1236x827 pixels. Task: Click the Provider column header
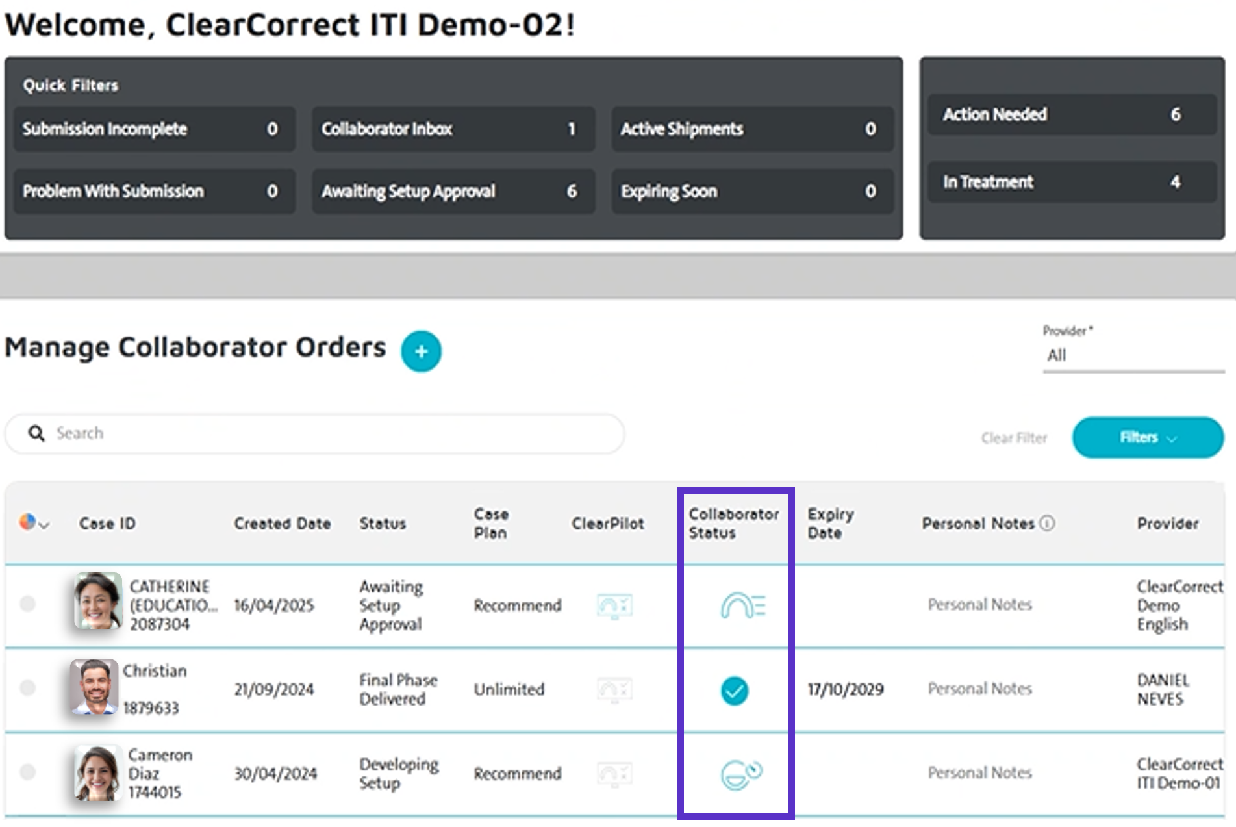1168,524
